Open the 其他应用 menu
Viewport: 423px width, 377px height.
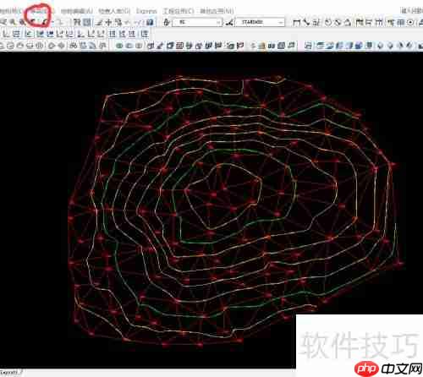click(217, 11)
